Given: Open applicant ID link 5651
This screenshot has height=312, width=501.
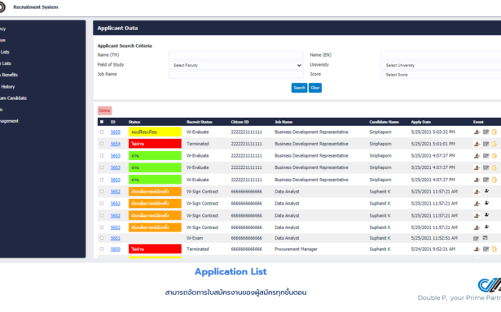Looking at the screenshot, I should (116, 238).
